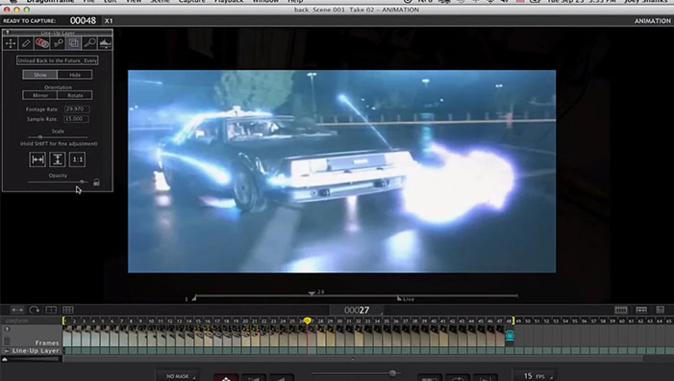
Task: Click the 00027 current frame counter
Action: (x=357, y=310)
